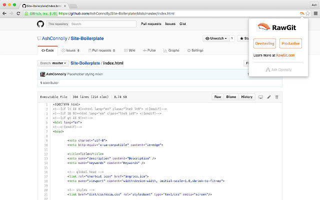
Task: Click Site-Boilerplate in the file breadcrumb
Action: coord(85,63)
